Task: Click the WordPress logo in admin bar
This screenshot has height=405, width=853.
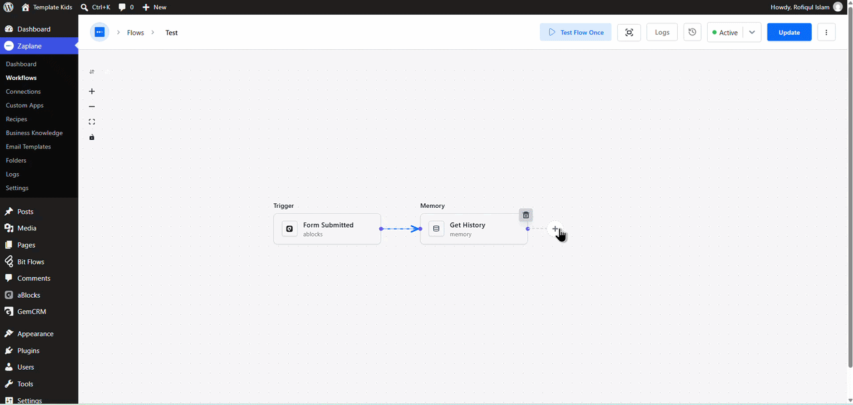Action: [8, 7]
